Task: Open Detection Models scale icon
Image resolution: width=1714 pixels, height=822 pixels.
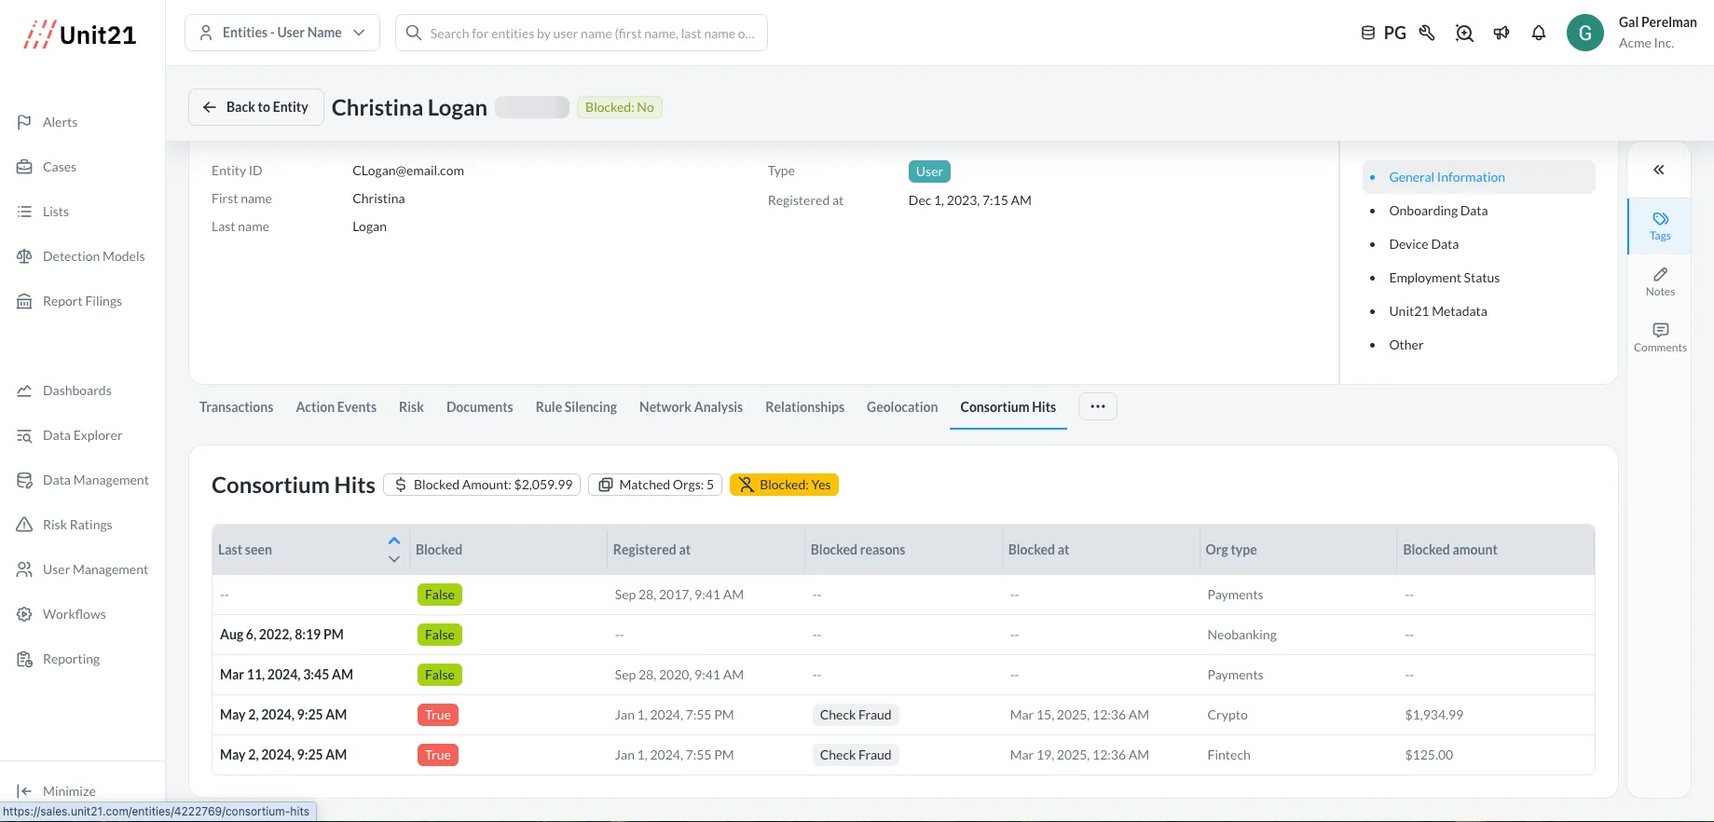Action: (24, 256)
